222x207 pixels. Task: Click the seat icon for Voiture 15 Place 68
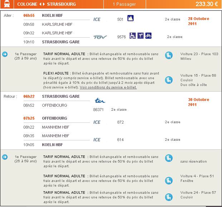coord(169,80)
